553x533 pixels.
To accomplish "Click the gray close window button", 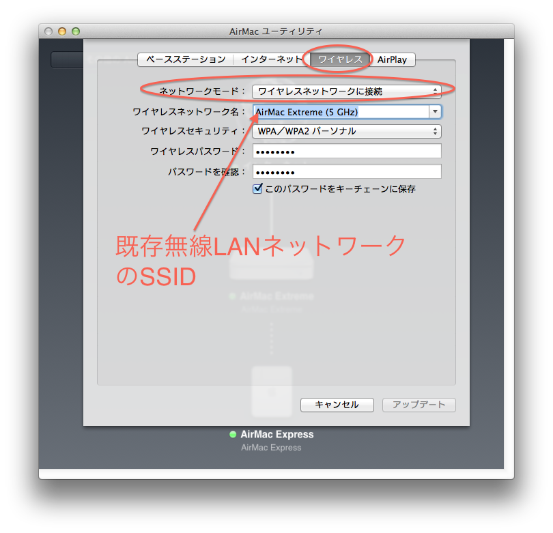I will [48, 31].
